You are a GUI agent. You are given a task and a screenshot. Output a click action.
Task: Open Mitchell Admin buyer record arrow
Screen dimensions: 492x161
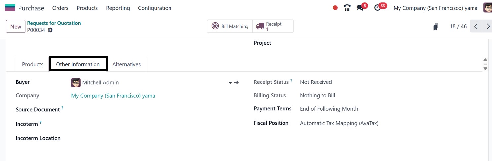(x=236, y=83)
